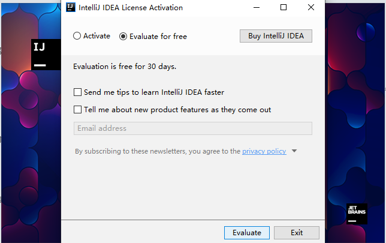Click the JetBrains logo badge

click(357, 214)
